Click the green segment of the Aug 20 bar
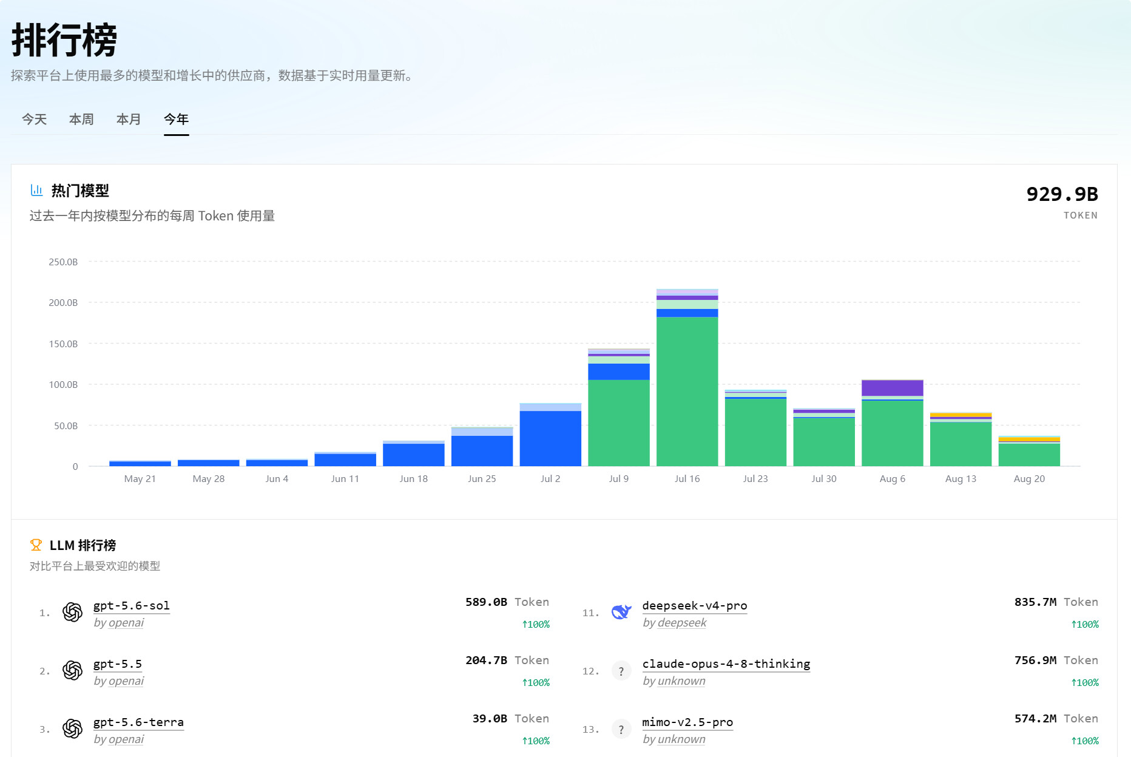Screen dimensions: 1131x757 click(x=1029, y=455)
